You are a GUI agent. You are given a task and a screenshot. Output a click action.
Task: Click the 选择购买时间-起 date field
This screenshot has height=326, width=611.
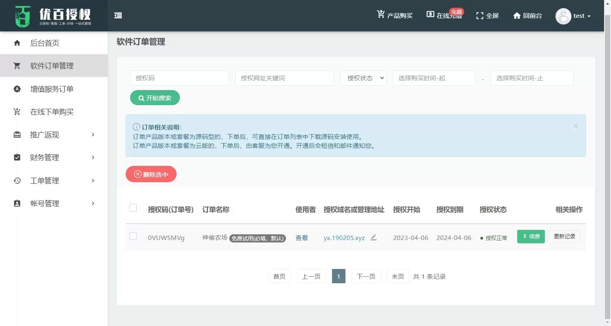[x=434, y=78]
